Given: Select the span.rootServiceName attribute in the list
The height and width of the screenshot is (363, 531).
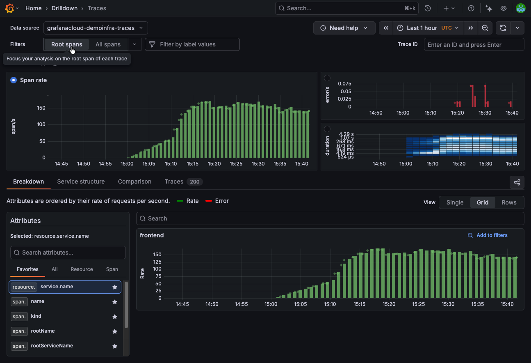Looking at the screenshot, I should click(52, 346).
